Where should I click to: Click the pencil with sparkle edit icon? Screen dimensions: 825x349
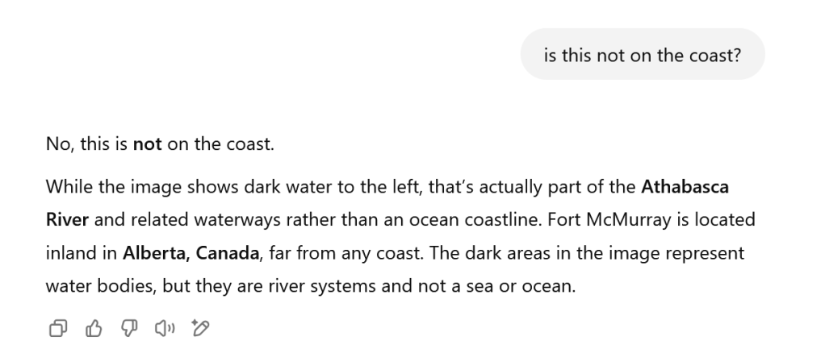pyautogui.click(x=199, y=327)
